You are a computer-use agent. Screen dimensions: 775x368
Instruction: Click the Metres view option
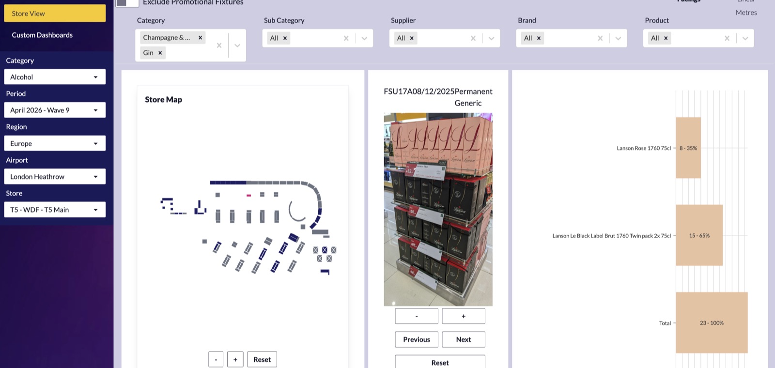tap(746, 13)
